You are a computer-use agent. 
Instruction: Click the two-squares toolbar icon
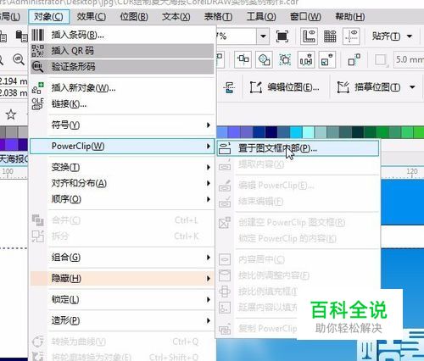[x=354, y=59]
